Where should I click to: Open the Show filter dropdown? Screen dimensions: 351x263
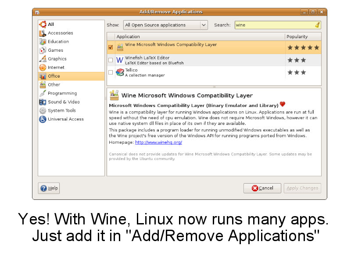[165, 25]
